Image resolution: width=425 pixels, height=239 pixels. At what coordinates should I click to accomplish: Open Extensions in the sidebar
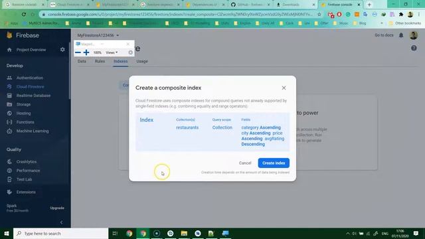26,192
